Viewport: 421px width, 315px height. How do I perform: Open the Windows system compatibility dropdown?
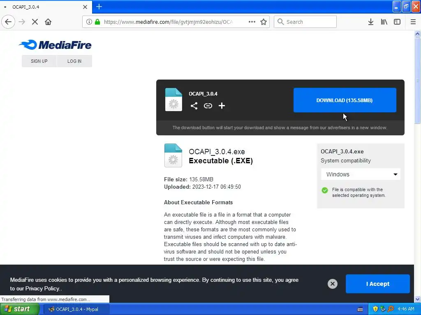coord(361,174)
